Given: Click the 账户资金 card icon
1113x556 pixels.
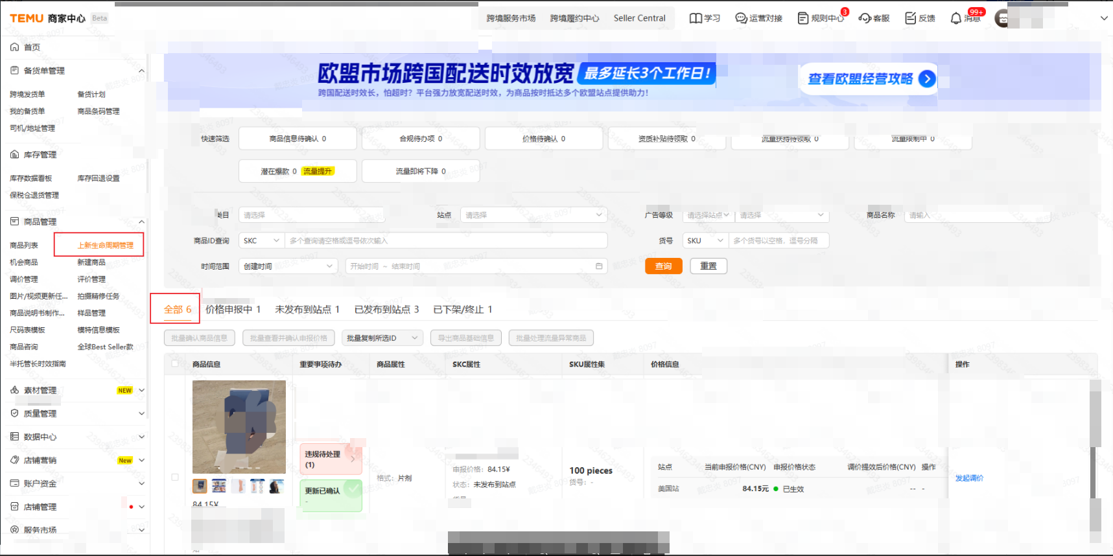Looking at the screenshot, I should point(14,483).
